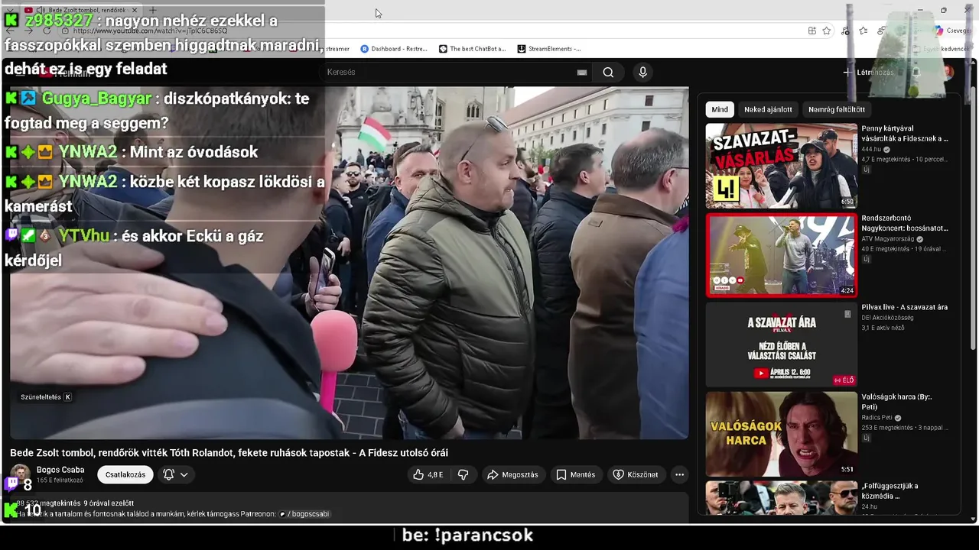Viewport: 979px width, 550px height.
Task: Open the Szavazatvásárlás video thumbnail
Action: pyautogui.click(x=781, y=166)
